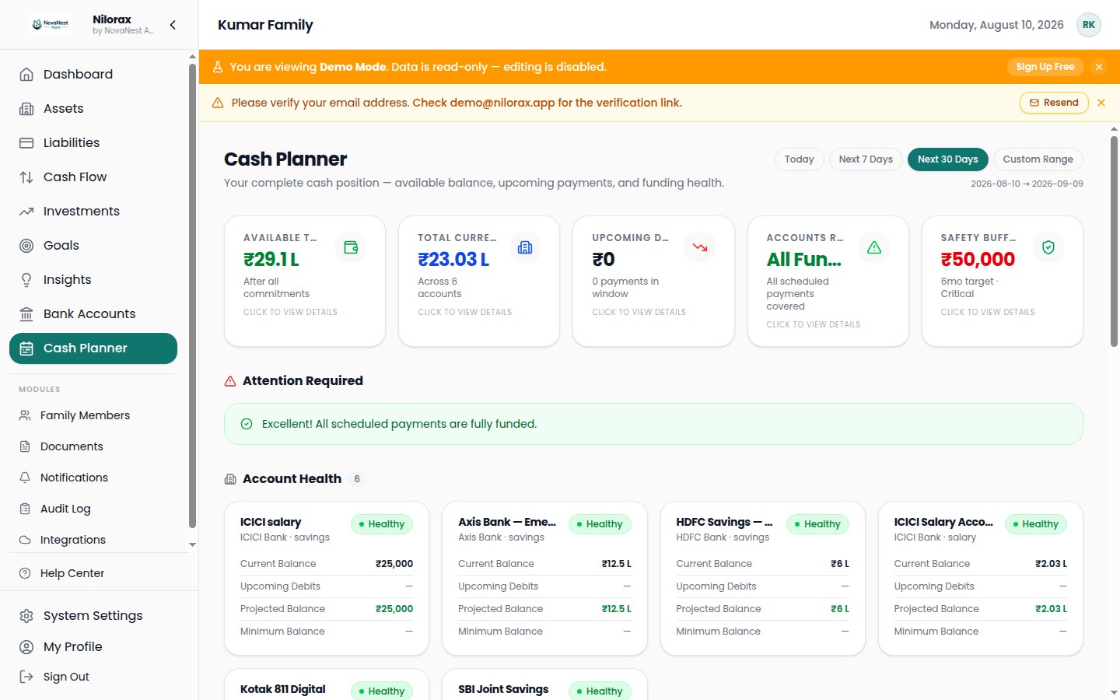Click the Notifications bell icon

pyautogui.click(x=25, y=478)
